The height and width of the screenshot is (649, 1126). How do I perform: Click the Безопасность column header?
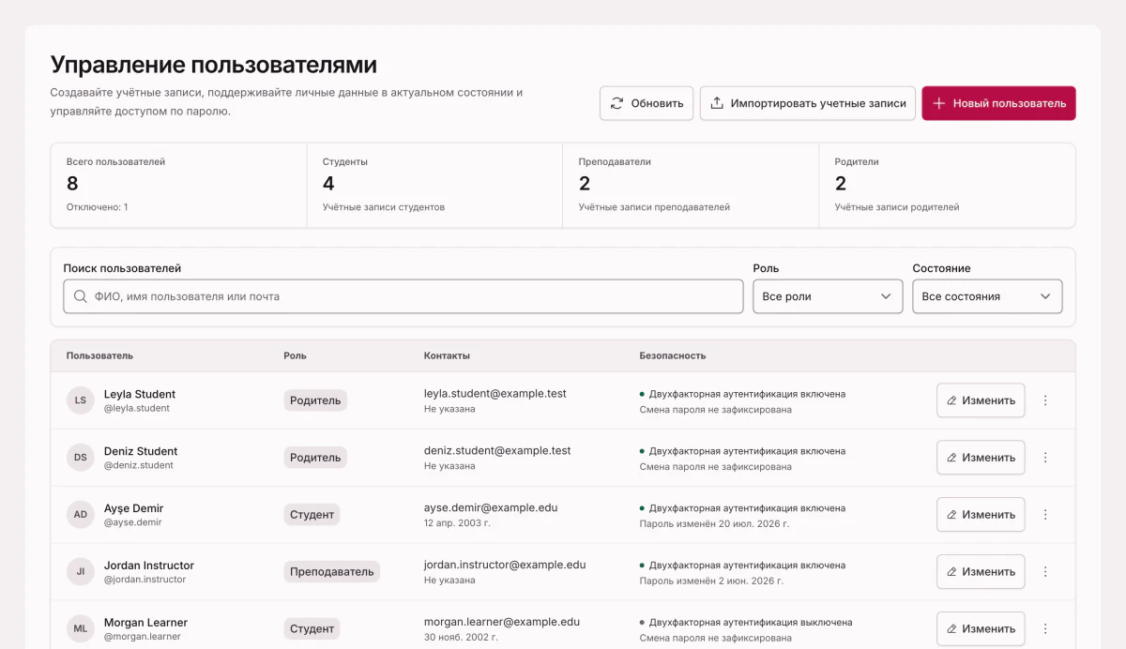point(673,356)
